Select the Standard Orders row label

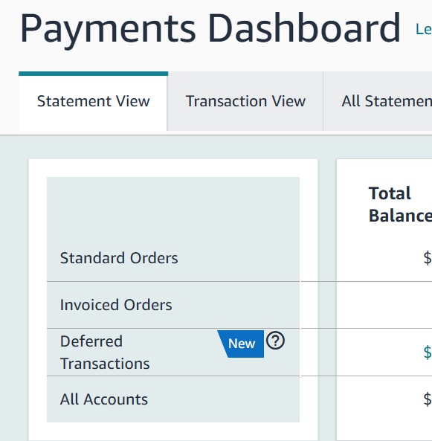click(119, 258)
